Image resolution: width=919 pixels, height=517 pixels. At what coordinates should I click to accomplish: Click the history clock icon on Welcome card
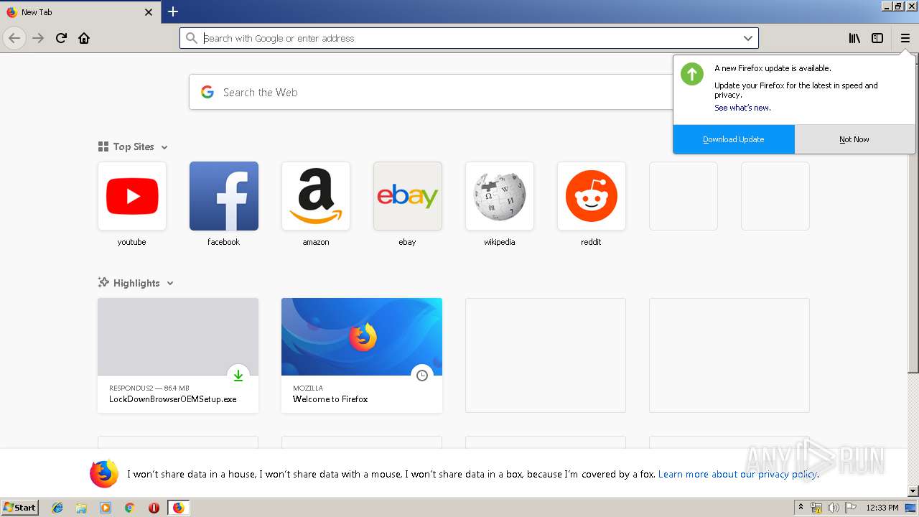422,376
